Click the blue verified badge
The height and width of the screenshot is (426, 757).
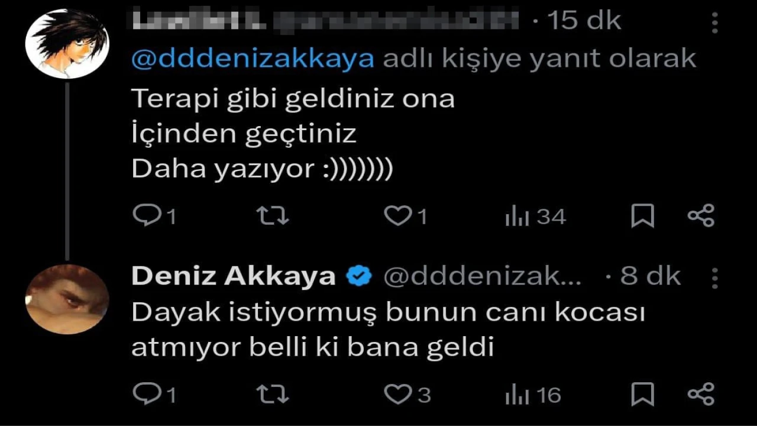click(358, 276)
